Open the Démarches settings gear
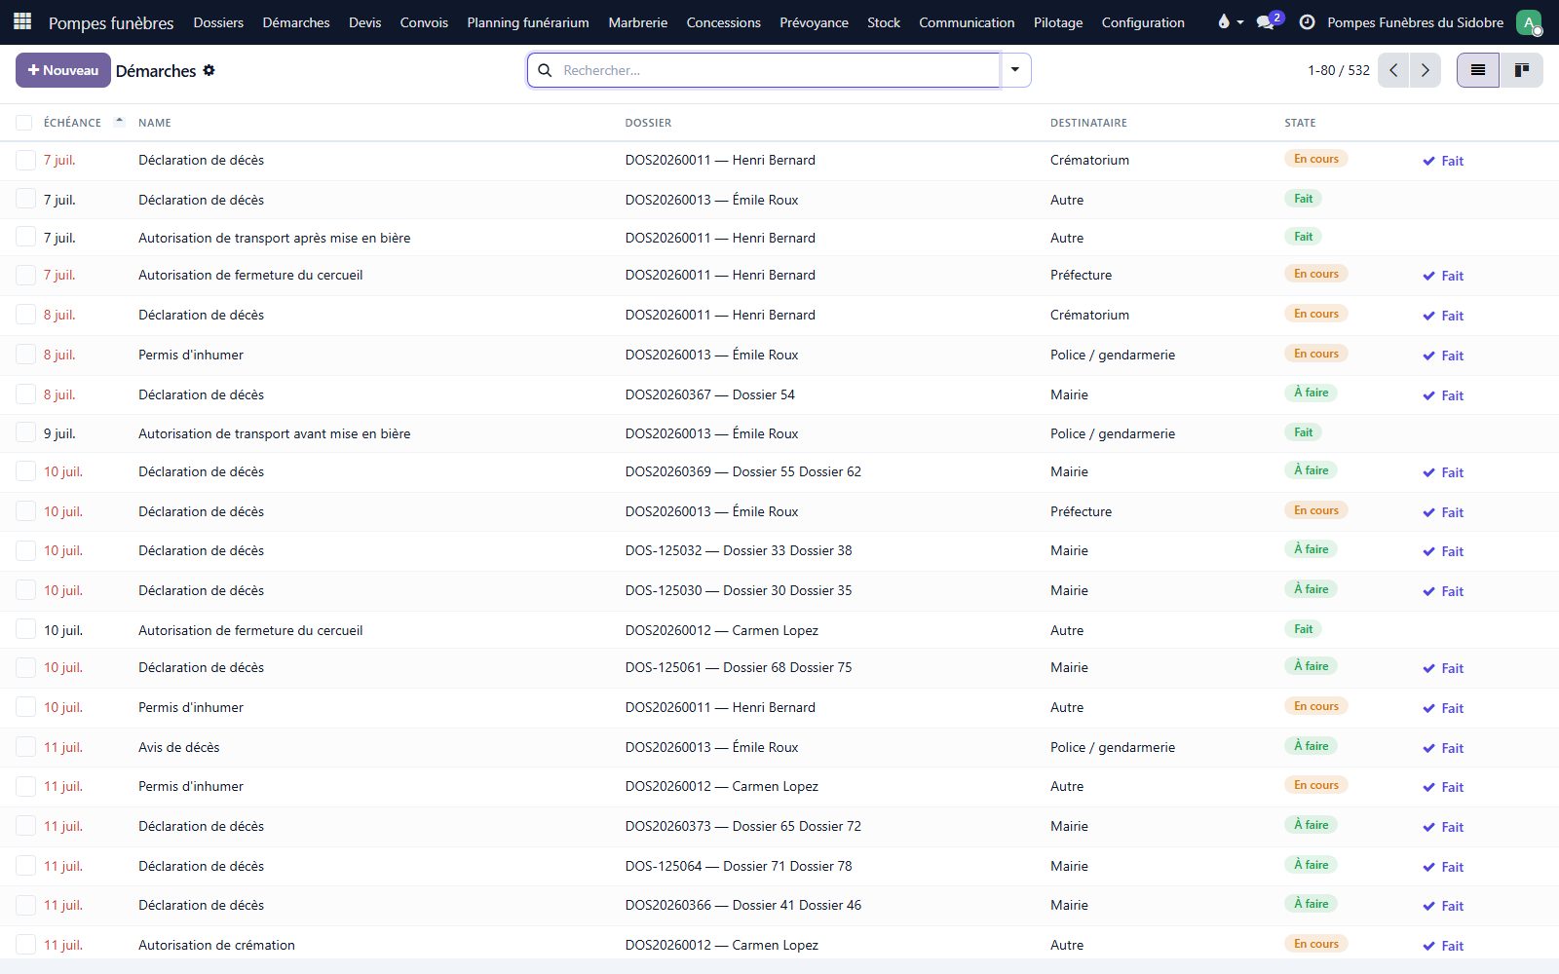The image size is (1559, 974). pos(209,70)
